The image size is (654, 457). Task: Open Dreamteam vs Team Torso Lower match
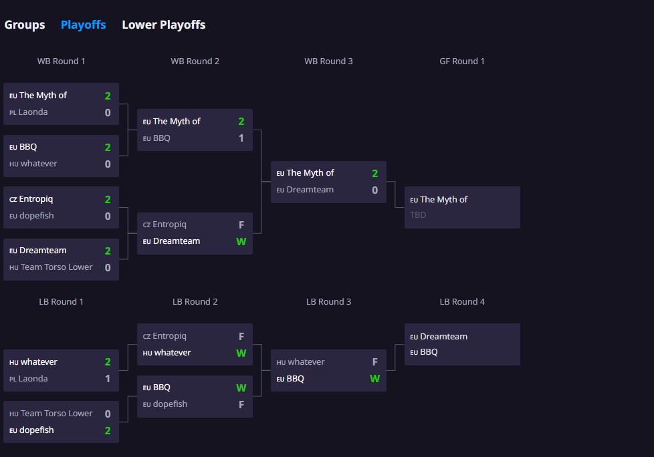pos(61,259)
